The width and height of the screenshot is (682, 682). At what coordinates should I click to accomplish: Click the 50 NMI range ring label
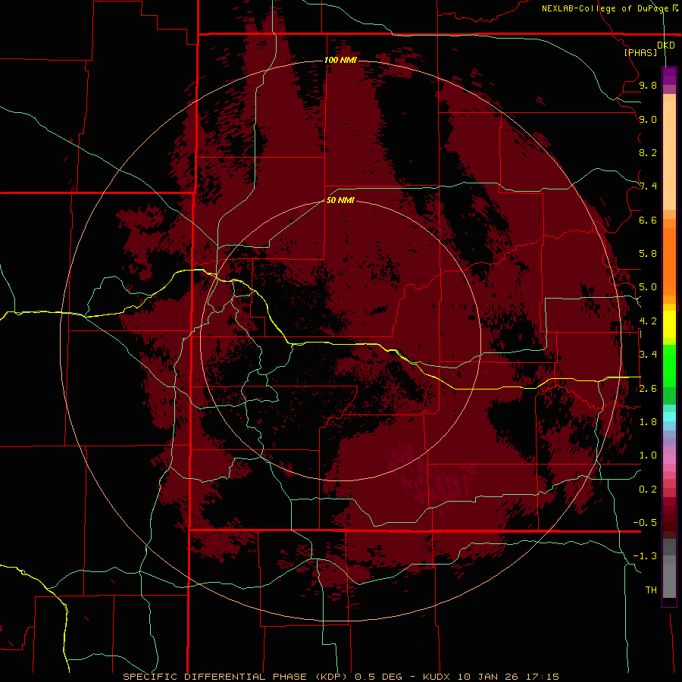340,200
